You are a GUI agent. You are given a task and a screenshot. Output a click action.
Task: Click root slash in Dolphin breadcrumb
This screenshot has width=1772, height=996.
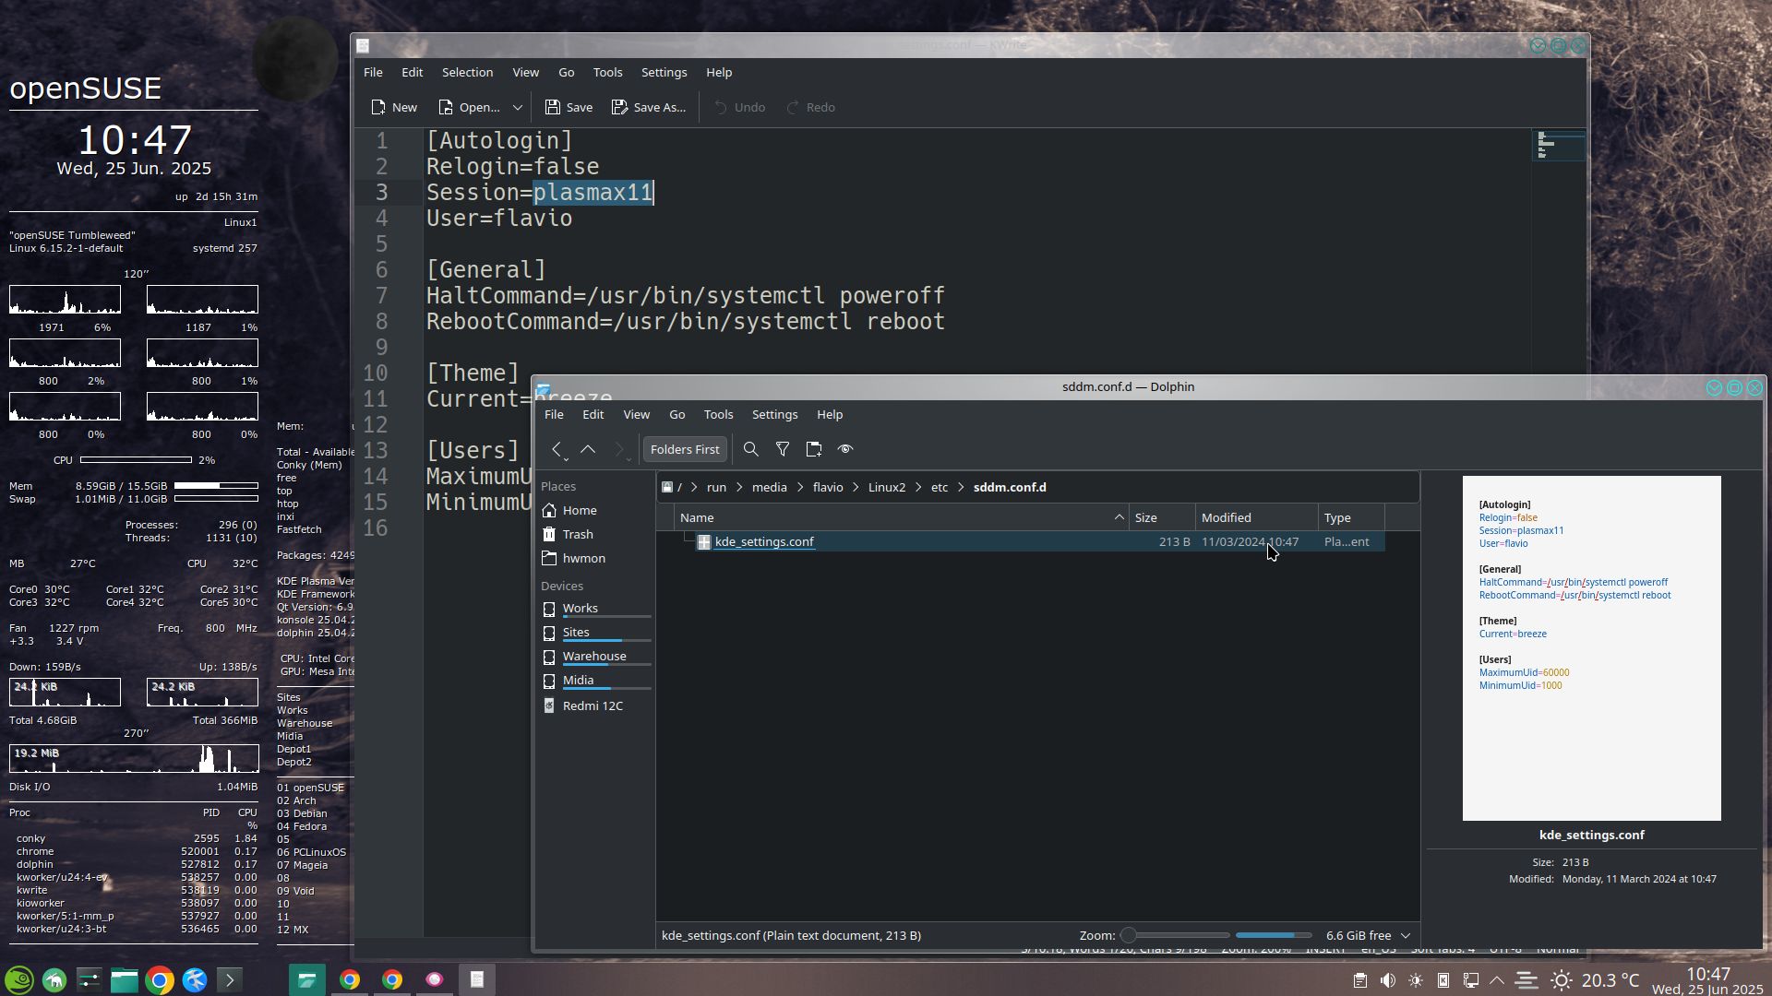pyautogui.click(x=679, y=487)
